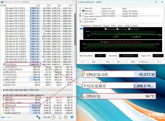The image size is (165, 121).
Task: Click the lightning icon beside System Agent功耗 row
Action: (x=4, y=113)
